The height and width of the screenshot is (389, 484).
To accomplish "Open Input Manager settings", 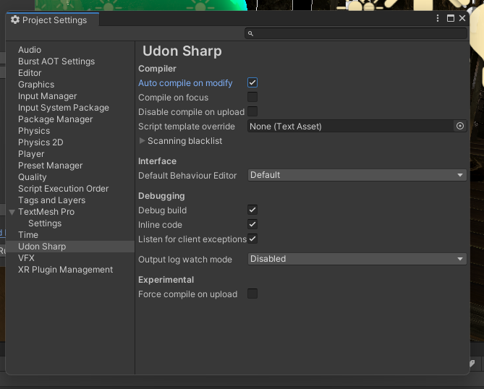I will (48, 96).
